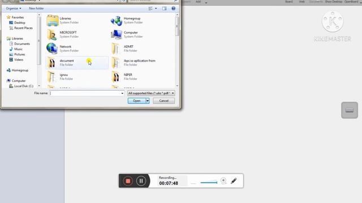
Task: Select the MICROSOFT user folder
Action: click(62, 34)
